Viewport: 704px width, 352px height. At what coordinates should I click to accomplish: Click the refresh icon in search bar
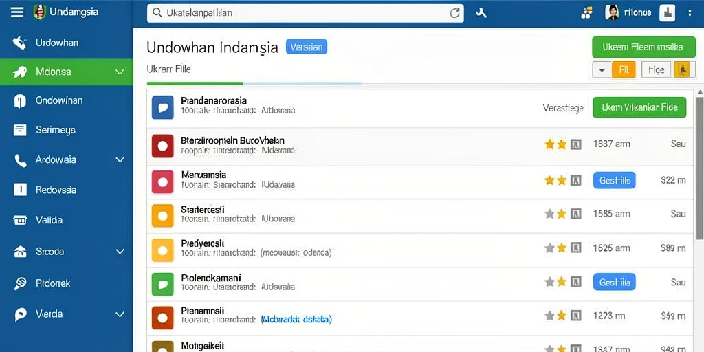pyautogui.click(x=455, y=13)
